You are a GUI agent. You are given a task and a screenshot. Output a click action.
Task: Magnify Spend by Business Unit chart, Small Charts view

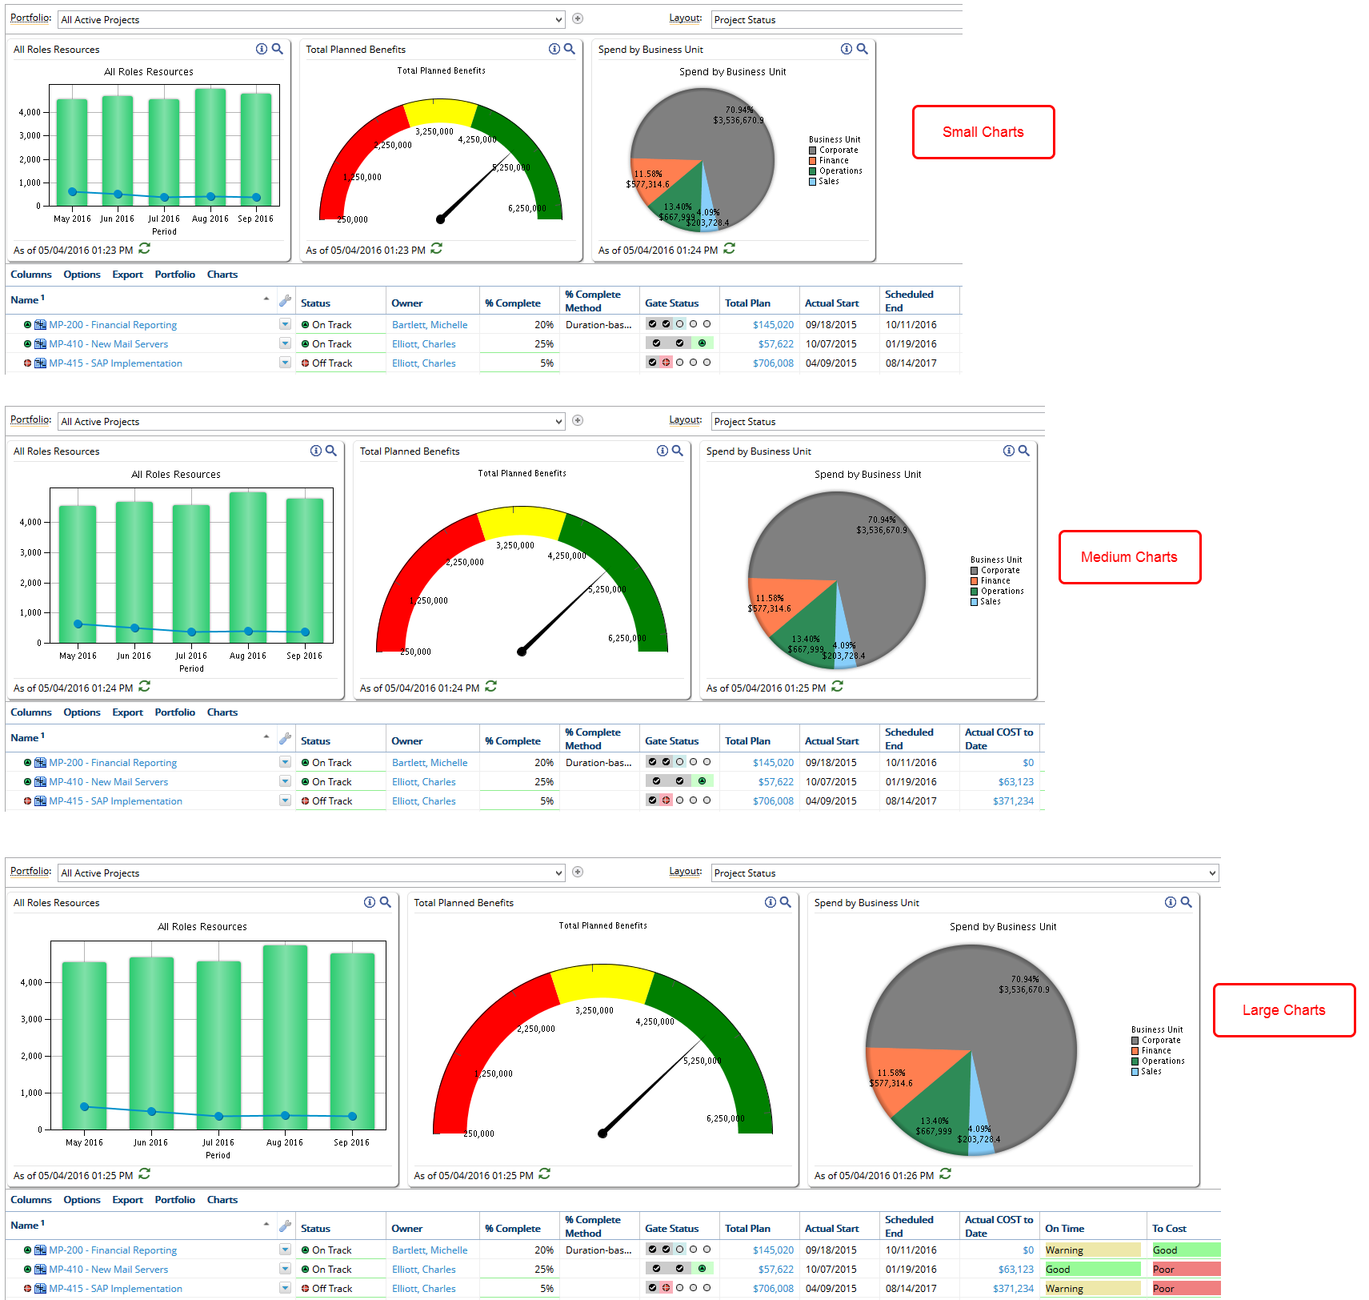863,49
